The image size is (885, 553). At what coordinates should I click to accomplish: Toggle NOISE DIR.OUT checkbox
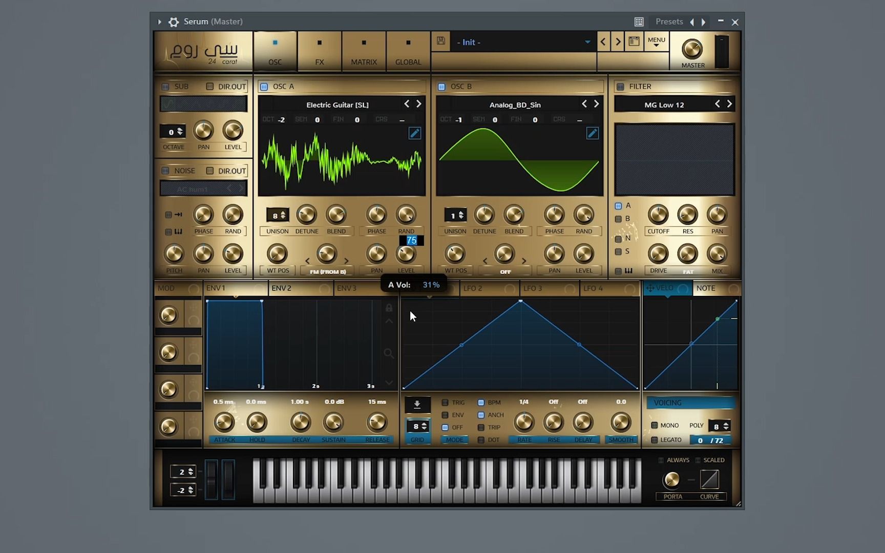[x=209, y=171]
